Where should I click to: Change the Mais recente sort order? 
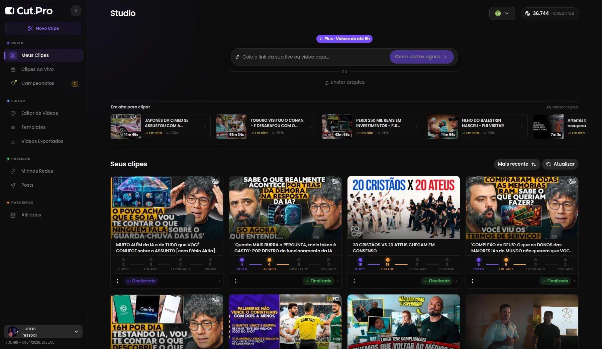517,164
